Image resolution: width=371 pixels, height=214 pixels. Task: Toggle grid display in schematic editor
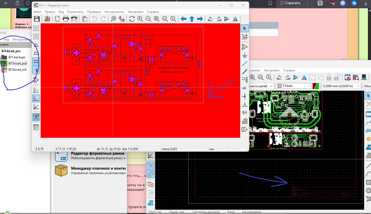tap(36, 28)
